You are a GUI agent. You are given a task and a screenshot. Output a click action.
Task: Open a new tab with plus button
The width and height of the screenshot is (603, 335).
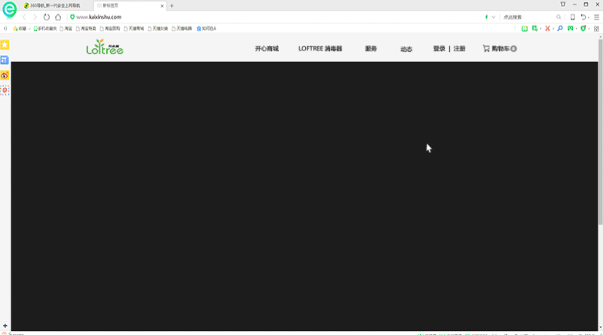(172, 6)
